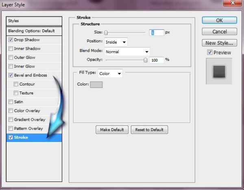Screen dimensions: 244x190
Task: Select the Contour label
Action: point(27,84)
